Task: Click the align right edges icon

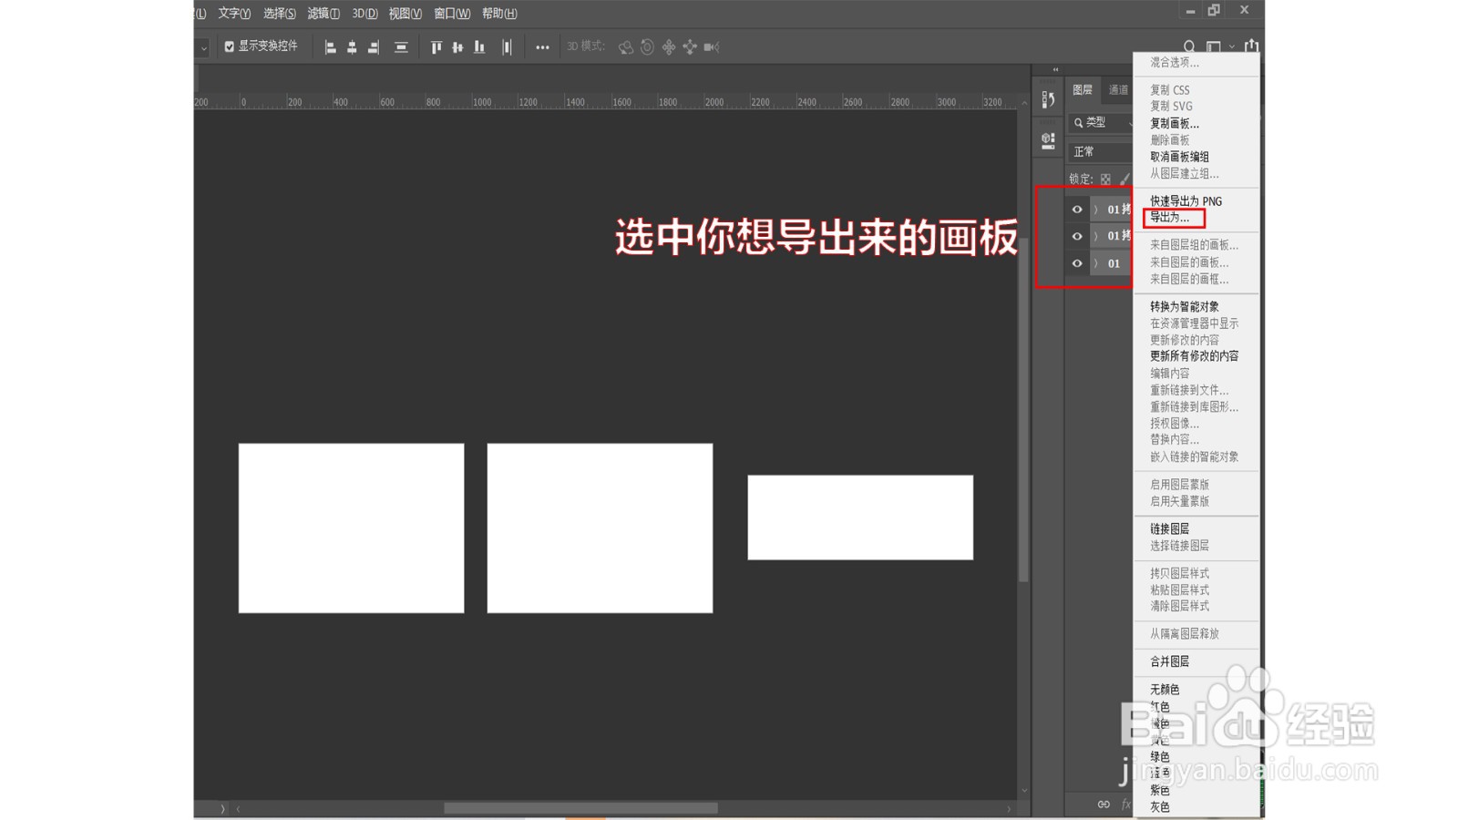Action: 374,47
